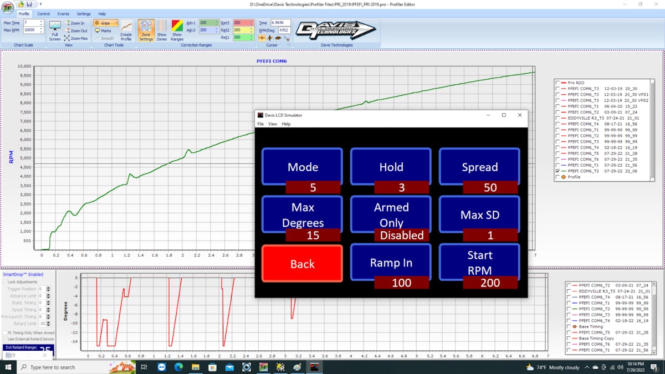Image resolution: width=665 pixels, height=374 pixels.
Task: Enable the Pro N2O trace checkbox
Action: (x=557, y=83)
